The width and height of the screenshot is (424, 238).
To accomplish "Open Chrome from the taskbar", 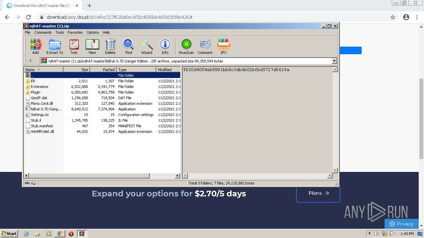I will pos(60,234).
